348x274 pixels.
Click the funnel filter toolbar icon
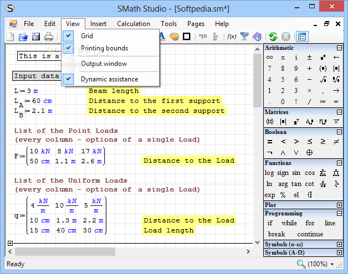[244, 37]
